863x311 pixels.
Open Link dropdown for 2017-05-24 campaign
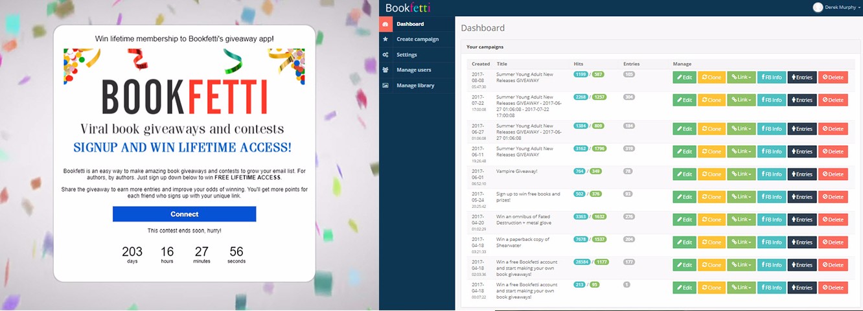click(741, 197)
